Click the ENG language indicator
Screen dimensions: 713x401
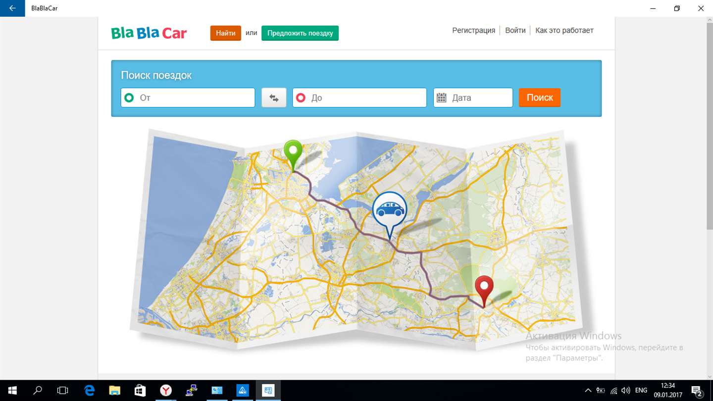641,391
